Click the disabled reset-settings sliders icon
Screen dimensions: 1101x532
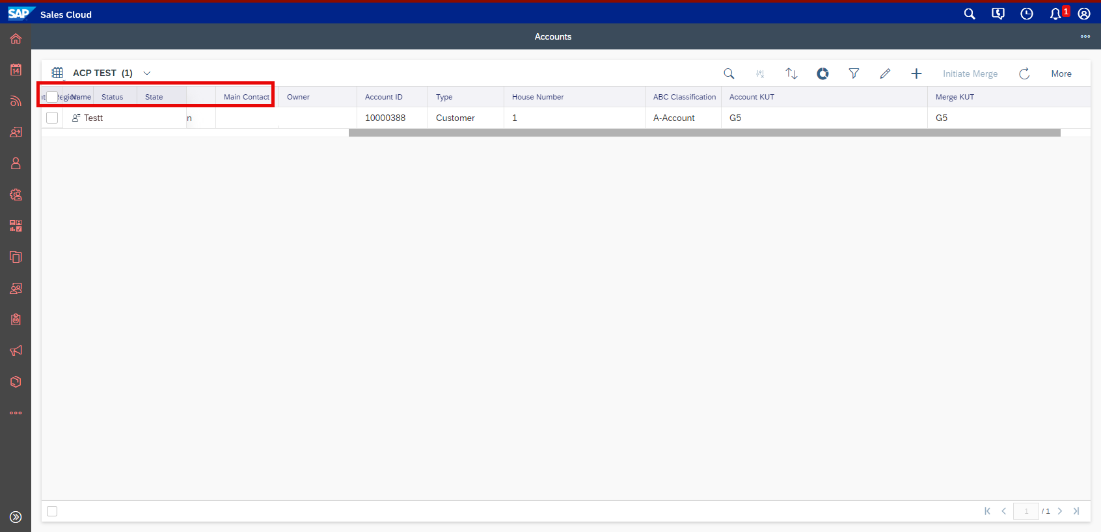(x=760, y=73)
